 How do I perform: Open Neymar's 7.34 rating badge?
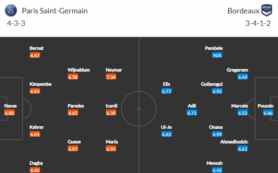click(111, 77)
